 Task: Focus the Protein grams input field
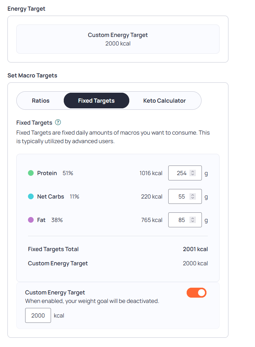pyautogui.click(x=185, y=173)
